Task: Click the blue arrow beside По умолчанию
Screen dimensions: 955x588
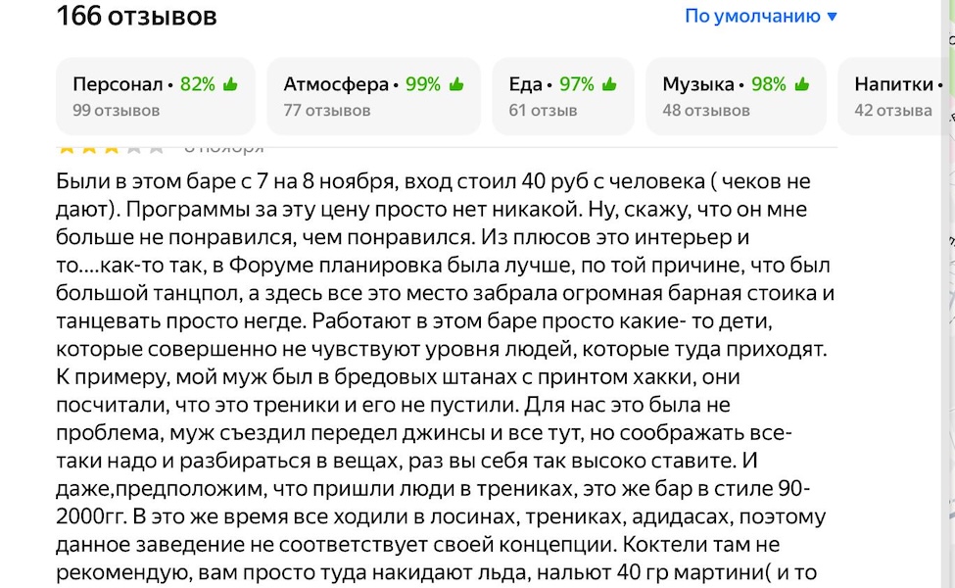Action: 833,17
